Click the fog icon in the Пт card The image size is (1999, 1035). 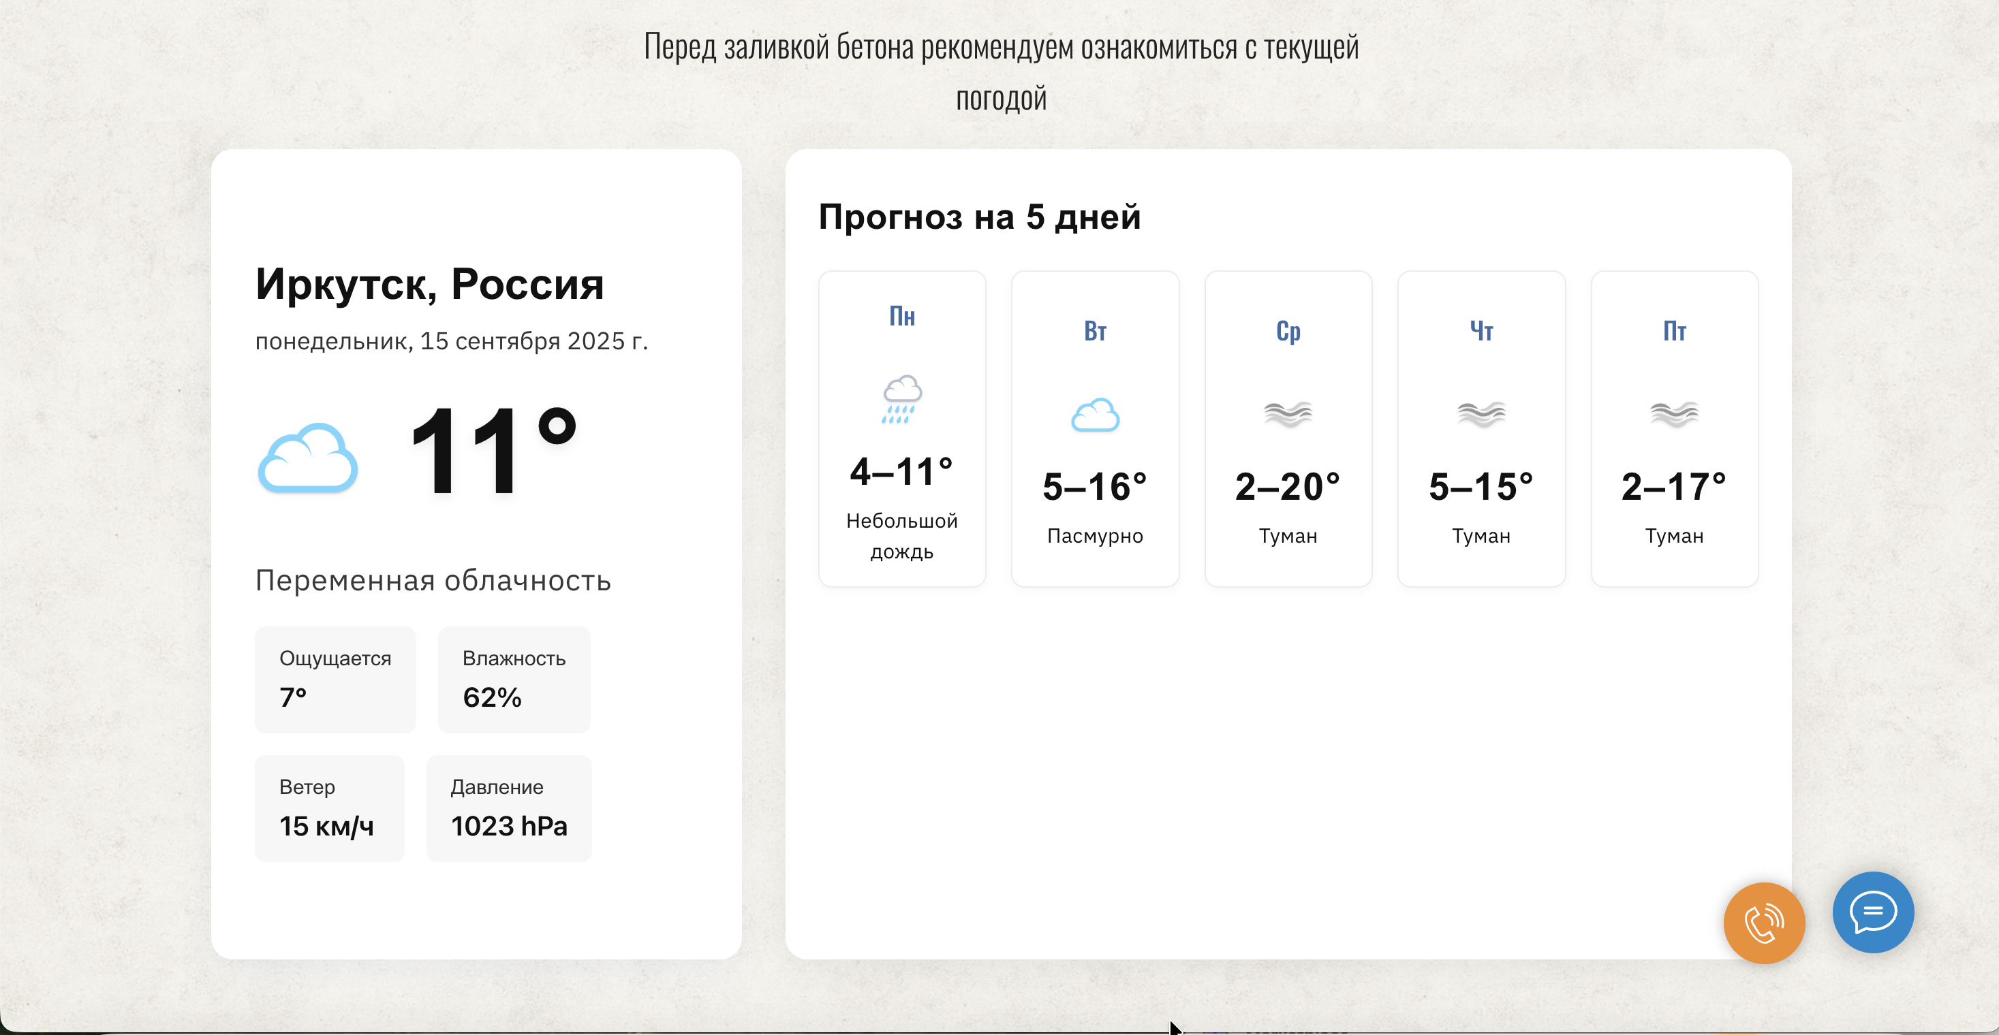click(x=1675, y=415)
